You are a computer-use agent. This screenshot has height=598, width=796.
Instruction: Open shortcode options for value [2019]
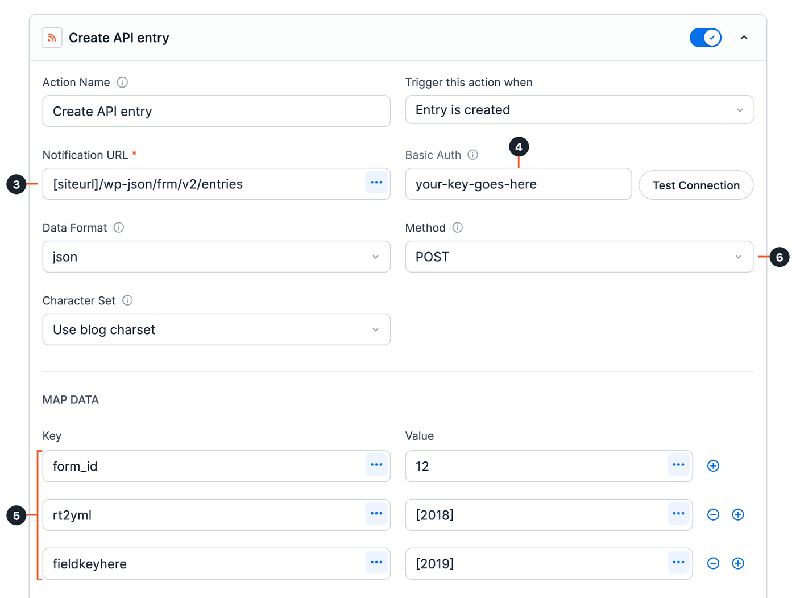678,563
